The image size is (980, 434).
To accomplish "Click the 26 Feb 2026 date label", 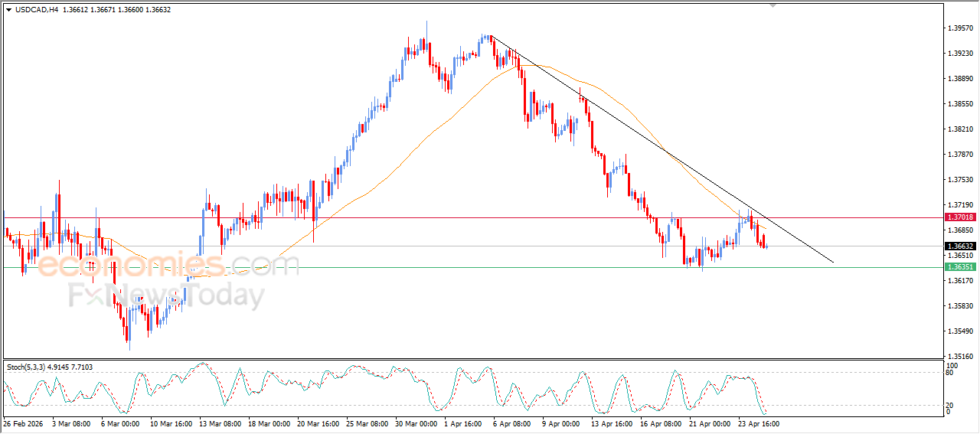I will tap(23, 423).
